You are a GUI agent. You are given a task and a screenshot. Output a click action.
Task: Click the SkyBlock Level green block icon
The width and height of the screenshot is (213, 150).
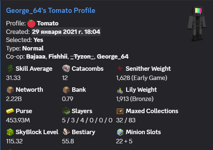[10, 132]
